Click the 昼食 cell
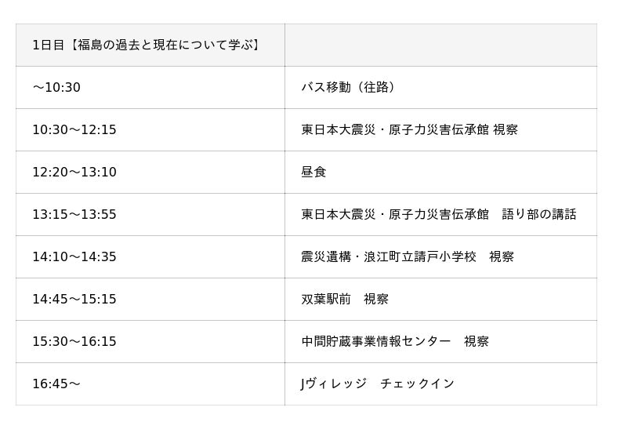 pyautogui.click(x=440, y=172)
